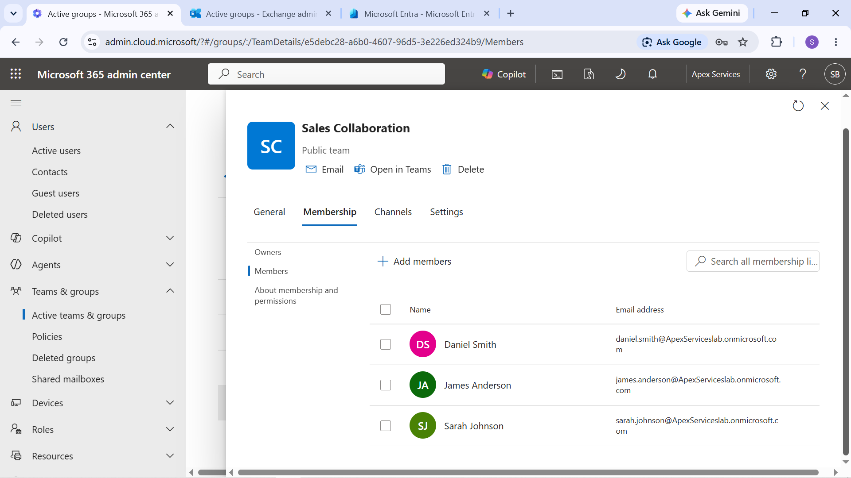
Task: Click Open in Teams
Action: coord(393,169)
